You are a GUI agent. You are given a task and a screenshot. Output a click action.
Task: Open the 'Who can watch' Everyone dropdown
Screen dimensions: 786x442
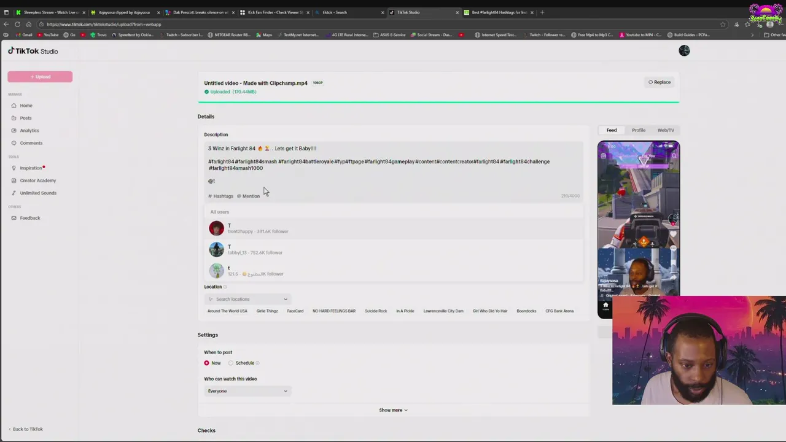click(247, 391)
